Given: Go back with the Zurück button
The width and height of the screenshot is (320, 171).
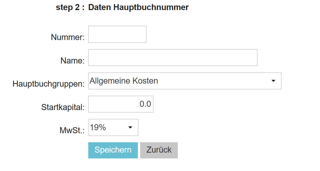Looking at the screenshot, I should pos(159,150).
